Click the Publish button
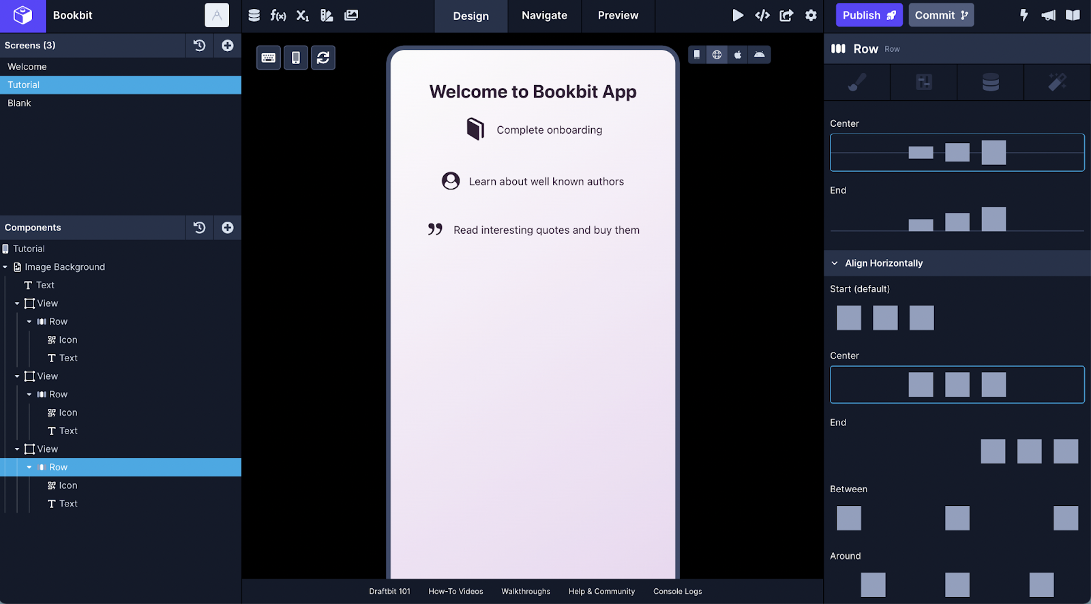Viewport: 1091px width, 604px height. pyautogui.click(x=869, y=15)
